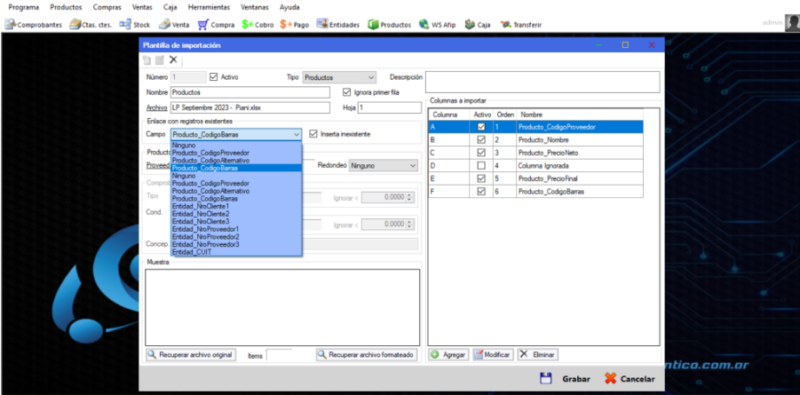Click the Stock toolbar icon
The height and width of the screenshot is (395, 800).
tap(135, 25)
